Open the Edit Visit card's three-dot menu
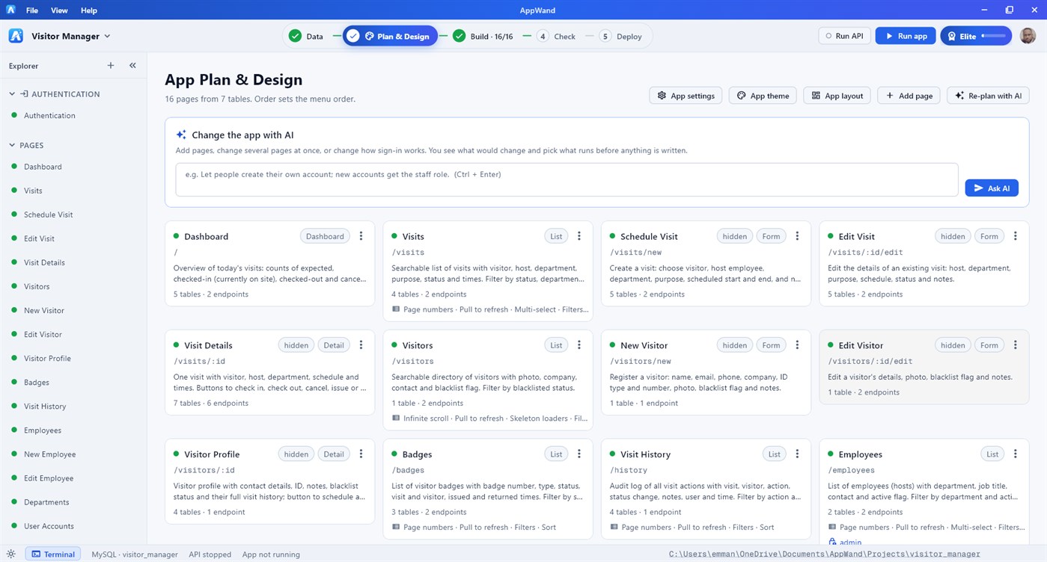The image size is (1047, 562). pos(1015,236)
